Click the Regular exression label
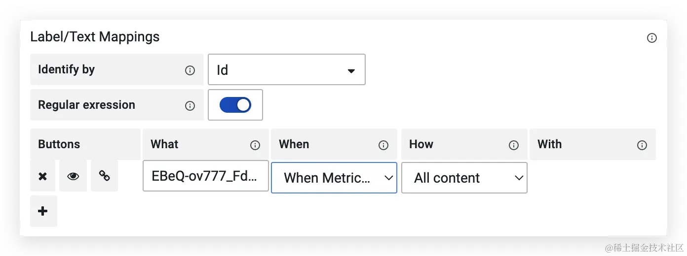This screenshot has width=687, height=256. (86, 105)
